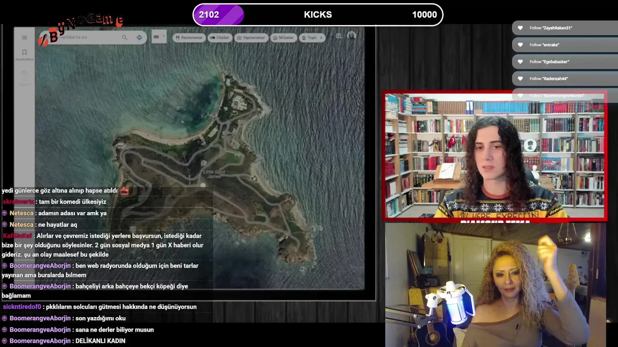
Task: Click the 10000 goal number
Action: tap(424, 14)
